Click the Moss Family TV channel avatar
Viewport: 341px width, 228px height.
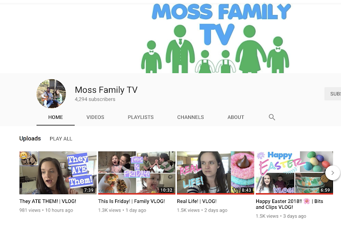(51, 94)
